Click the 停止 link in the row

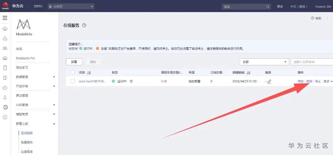(318, 81)
